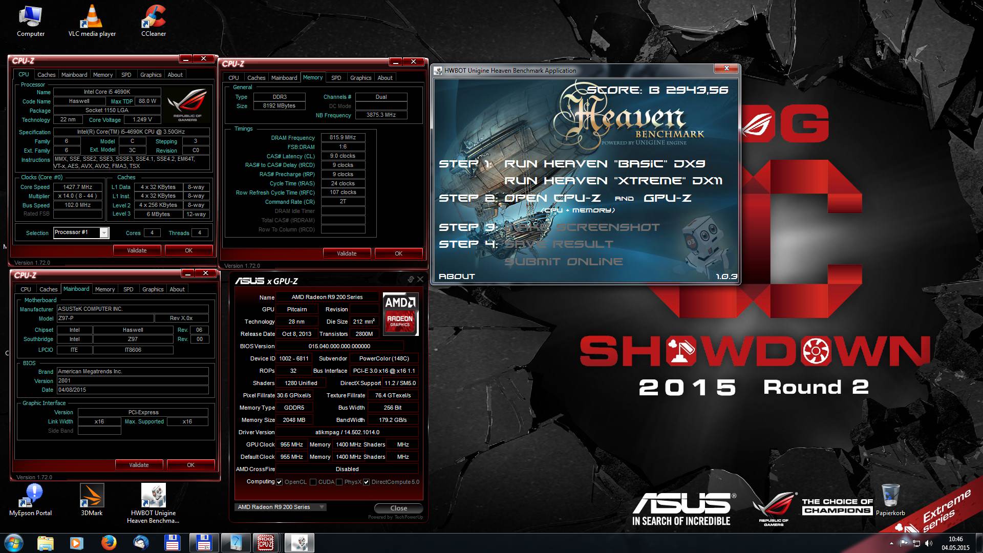983x553 pixels.
Task: Toggle the OpenCL checkbox in GPU-Z
Action: (279, 482)
